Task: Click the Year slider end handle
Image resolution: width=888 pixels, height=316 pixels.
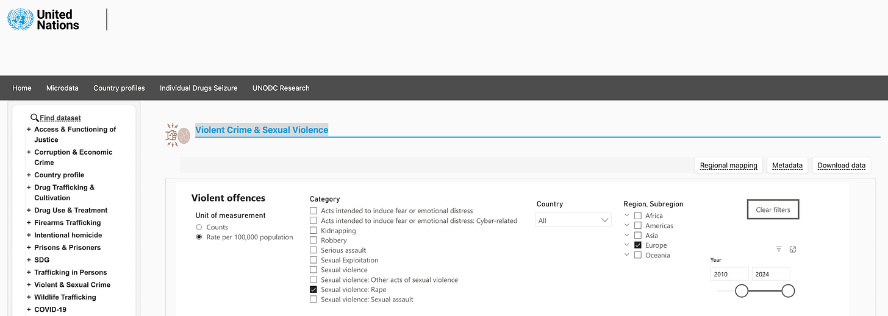Action: pyautogui.click(x=788, y=291)
